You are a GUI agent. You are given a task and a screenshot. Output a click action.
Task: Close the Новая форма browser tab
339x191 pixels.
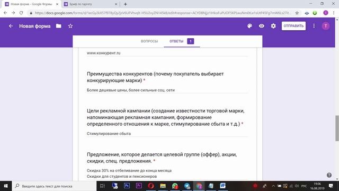[57, 4]
